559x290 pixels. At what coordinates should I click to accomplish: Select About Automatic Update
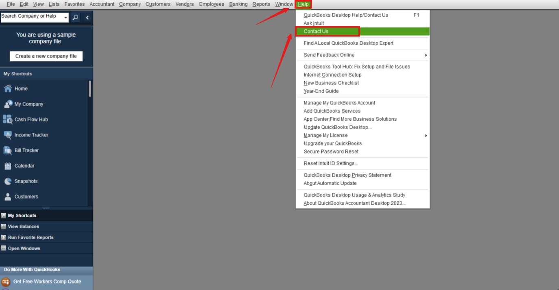pos(362,183)
